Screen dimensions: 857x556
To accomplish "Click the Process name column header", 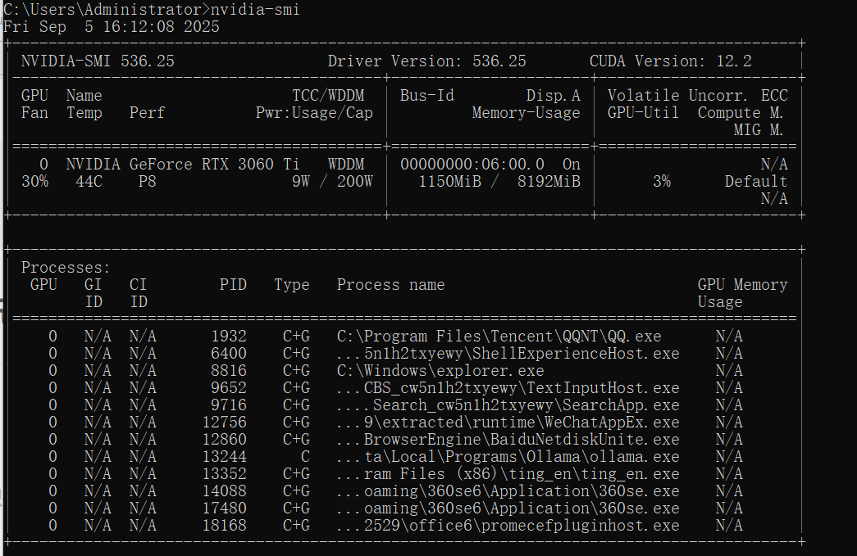I will coord(391,285).
